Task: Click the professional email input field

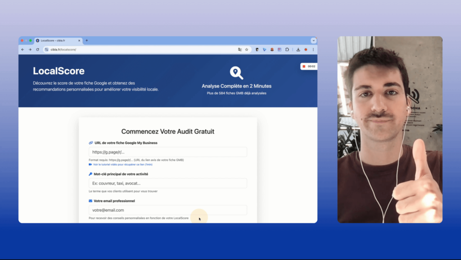Action: (x=167, y=210)
